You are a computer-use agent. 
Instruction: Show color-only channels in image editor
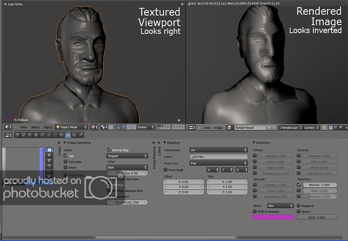(331, 128)
